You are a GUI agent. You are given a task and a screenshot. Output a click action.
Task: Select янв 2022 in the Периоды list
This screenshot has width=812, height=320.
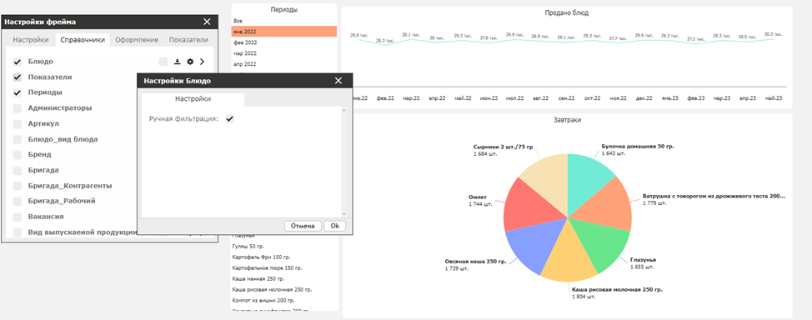283,32
